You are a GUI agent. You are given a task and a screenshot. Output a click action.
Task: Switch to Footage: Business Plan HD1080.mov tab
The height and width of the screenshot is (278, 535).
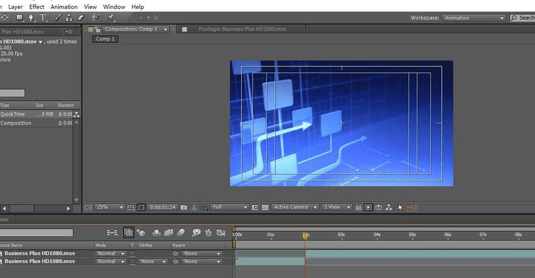(242, 29)
